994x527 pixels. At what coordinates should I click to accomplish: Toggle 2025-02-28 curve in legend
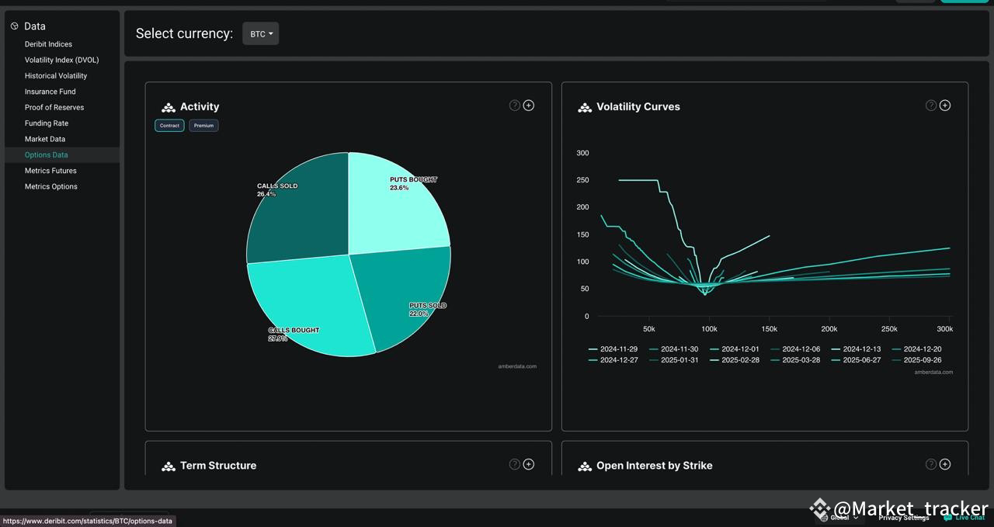(734, 360)
